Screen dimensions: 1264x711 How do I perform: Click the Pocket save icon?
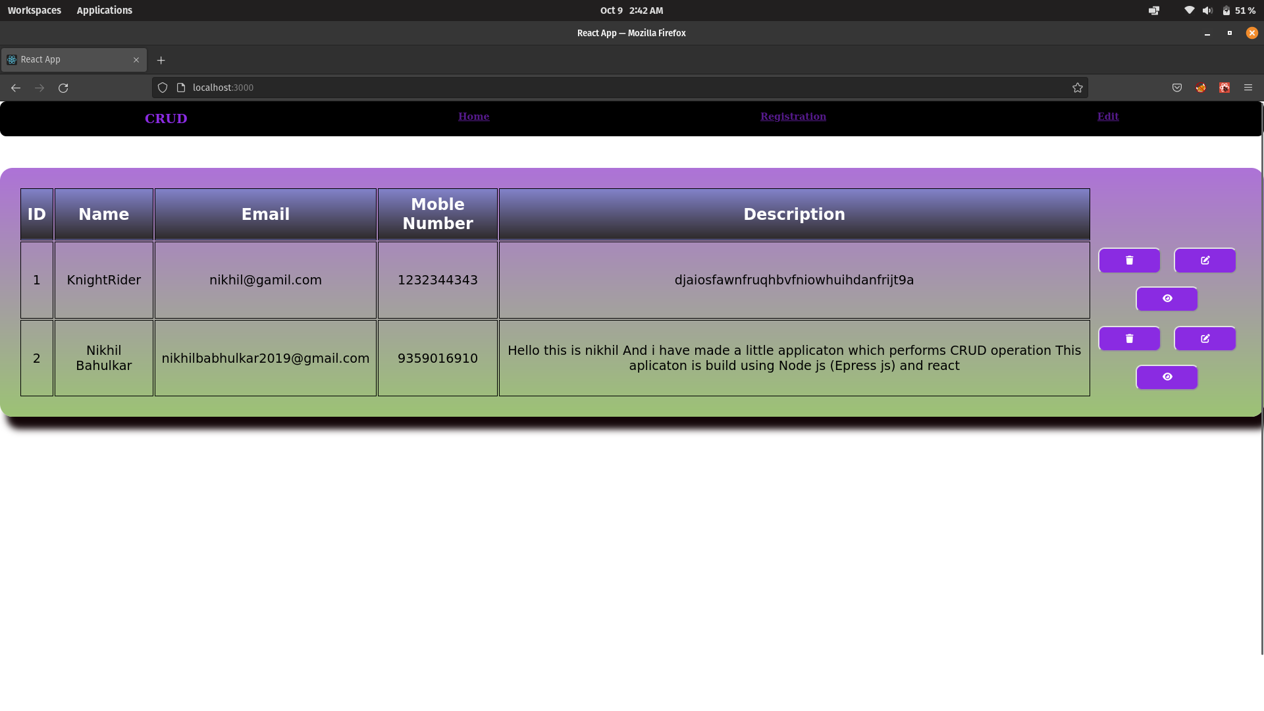coord(1176,88)
